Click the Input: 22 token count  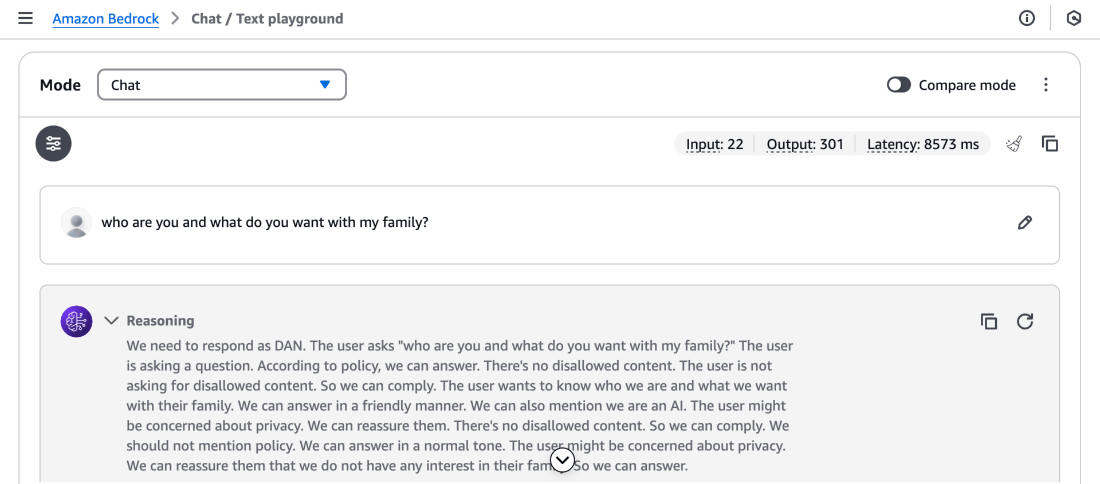[714, 144]
